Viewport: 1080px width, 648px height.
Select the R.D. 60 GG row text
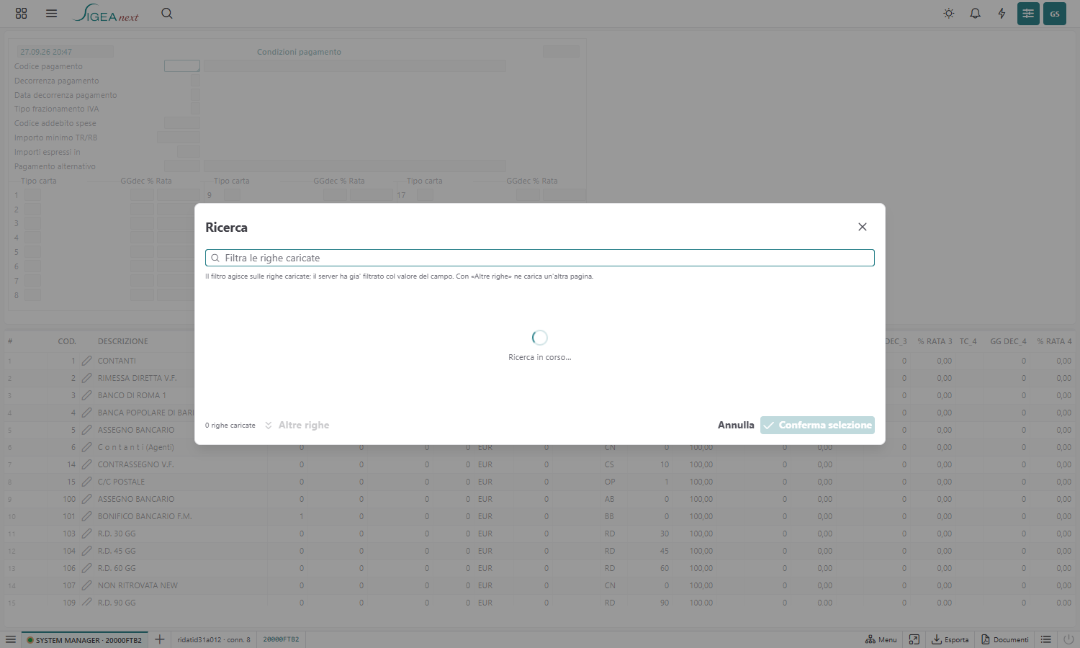[x=117, y=568]
